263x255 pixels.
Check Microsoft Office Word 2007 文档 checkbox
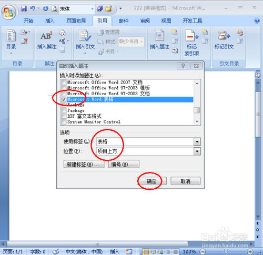pos(64,82)
